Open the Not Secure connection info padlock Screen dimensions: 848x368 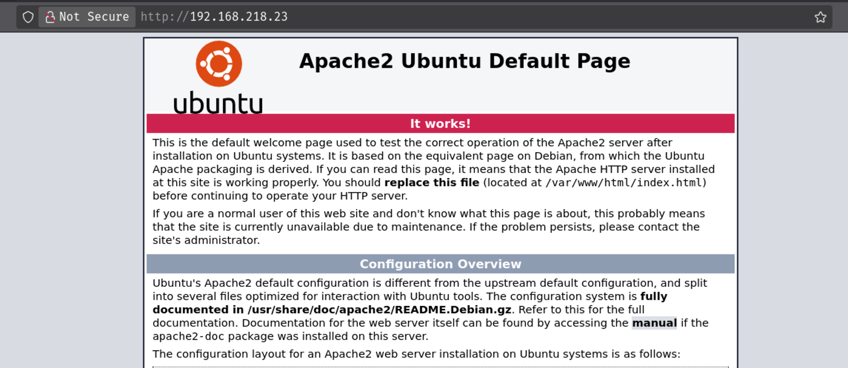pos(87,17)
